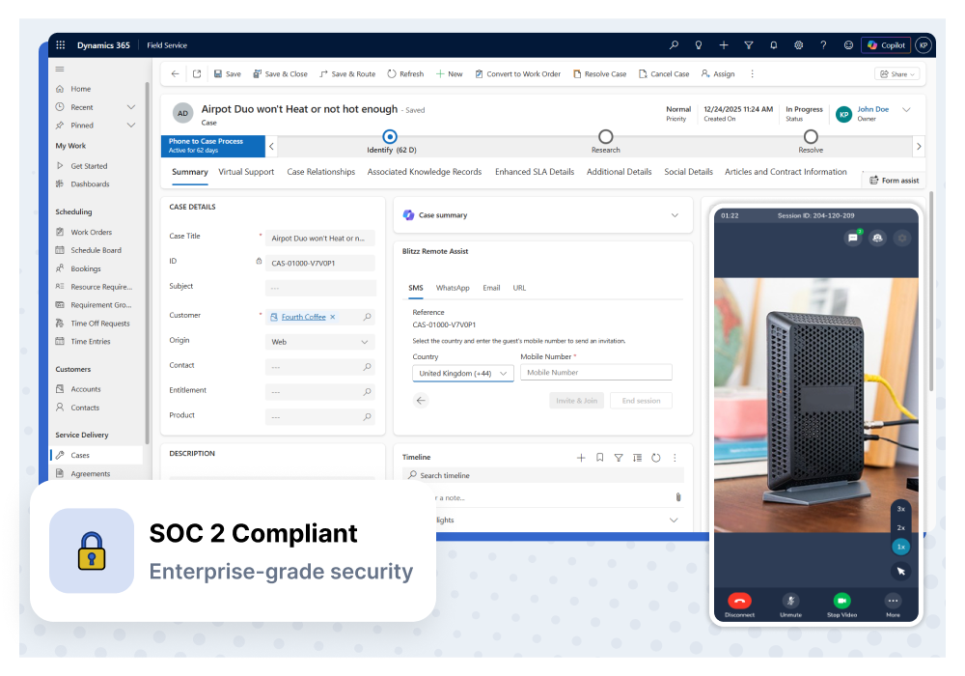Click Stop Video in call controls
The width and height of the screenshot is (965, 676).
click(x=841, y=602)
